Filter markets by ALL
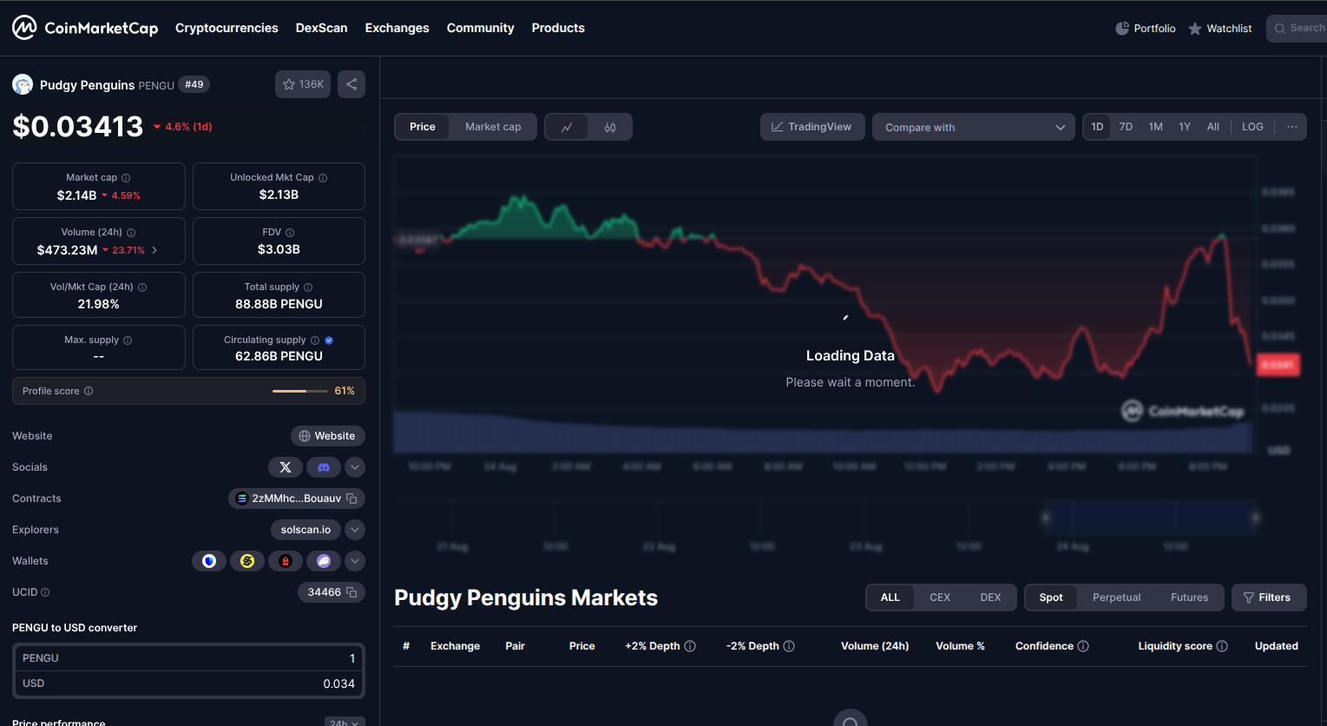Screen dimensions: 1327x726 [x=890, y=597]
